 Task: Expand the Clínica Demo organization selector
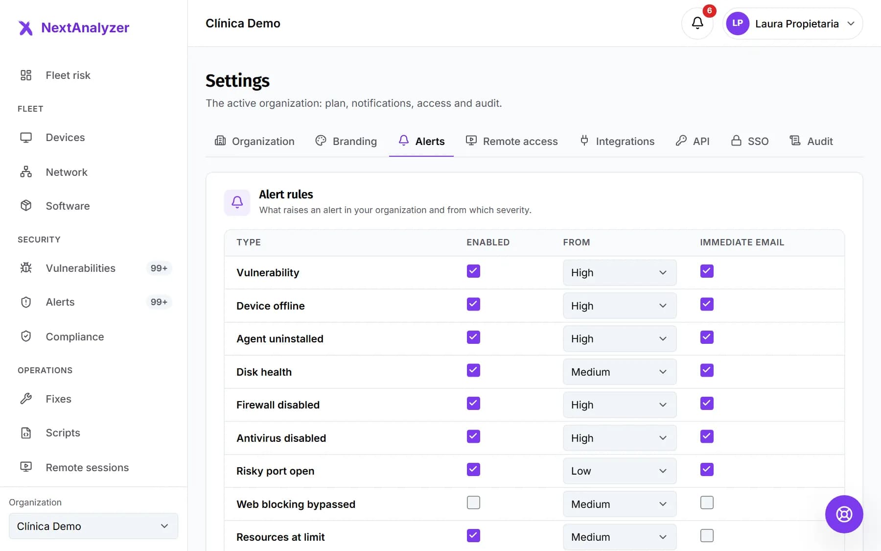tap(93, 526)
